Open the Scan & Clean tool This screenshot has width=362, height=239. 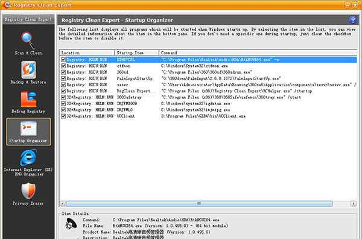[28, 43]
